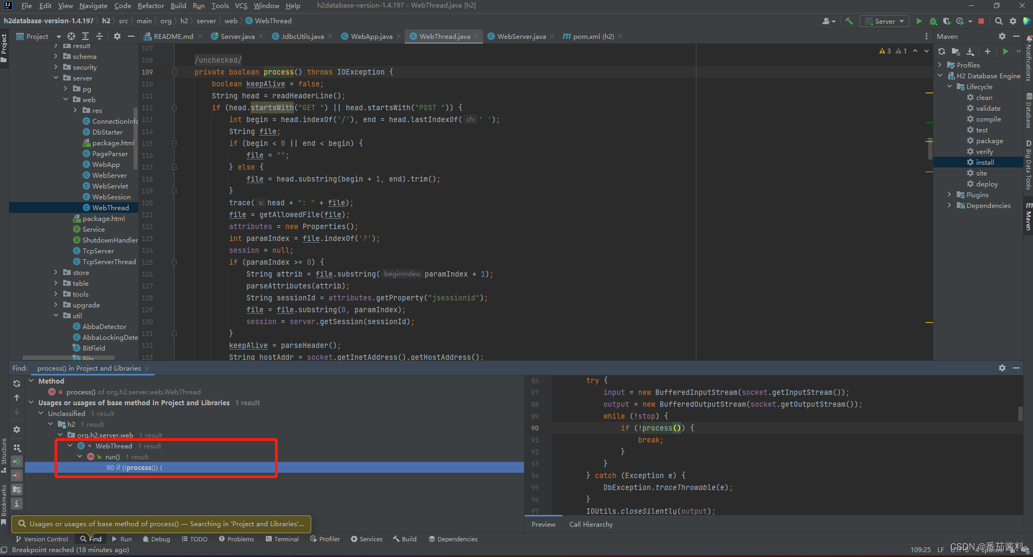This screenshot has width=1033, height=557.
Task: Open the Server run configuration dropdown
Action: point(884,21)
